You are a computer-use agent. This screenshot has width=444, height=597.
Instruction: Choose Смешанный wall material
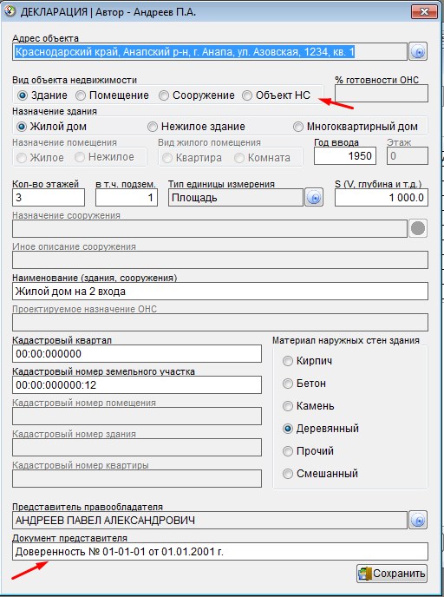pyautogui.click(x=320, y=473)
